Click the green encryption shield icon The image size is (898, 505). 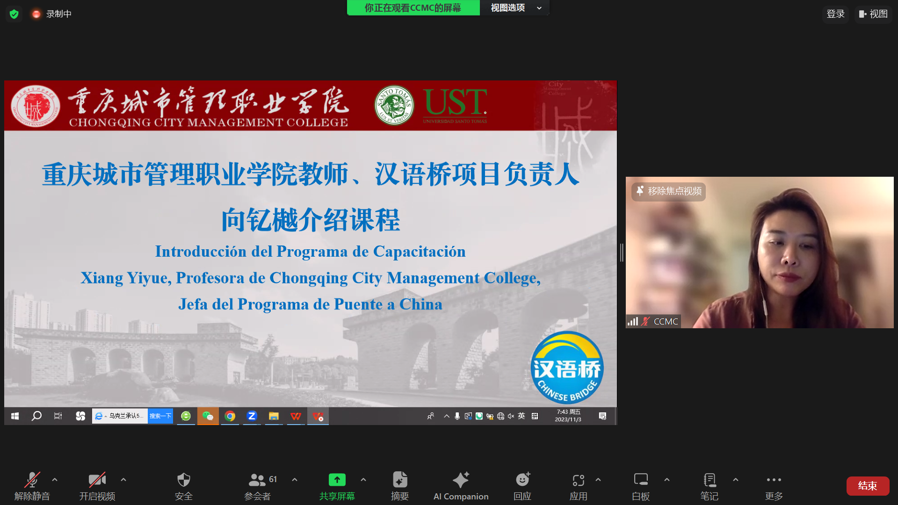tap(14, 14)
